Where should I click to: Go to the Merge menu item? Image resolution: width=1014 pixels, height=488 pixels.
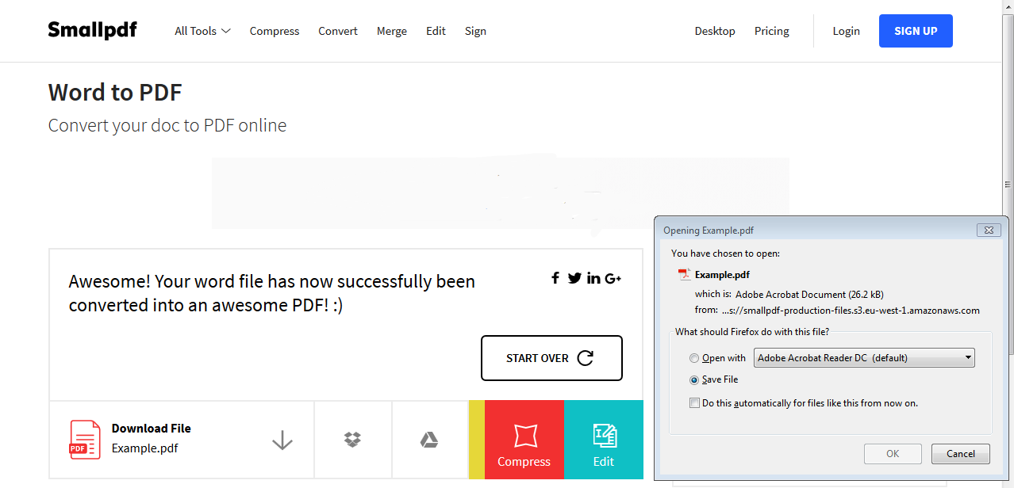pyautogui.click(x=392, y=31)
